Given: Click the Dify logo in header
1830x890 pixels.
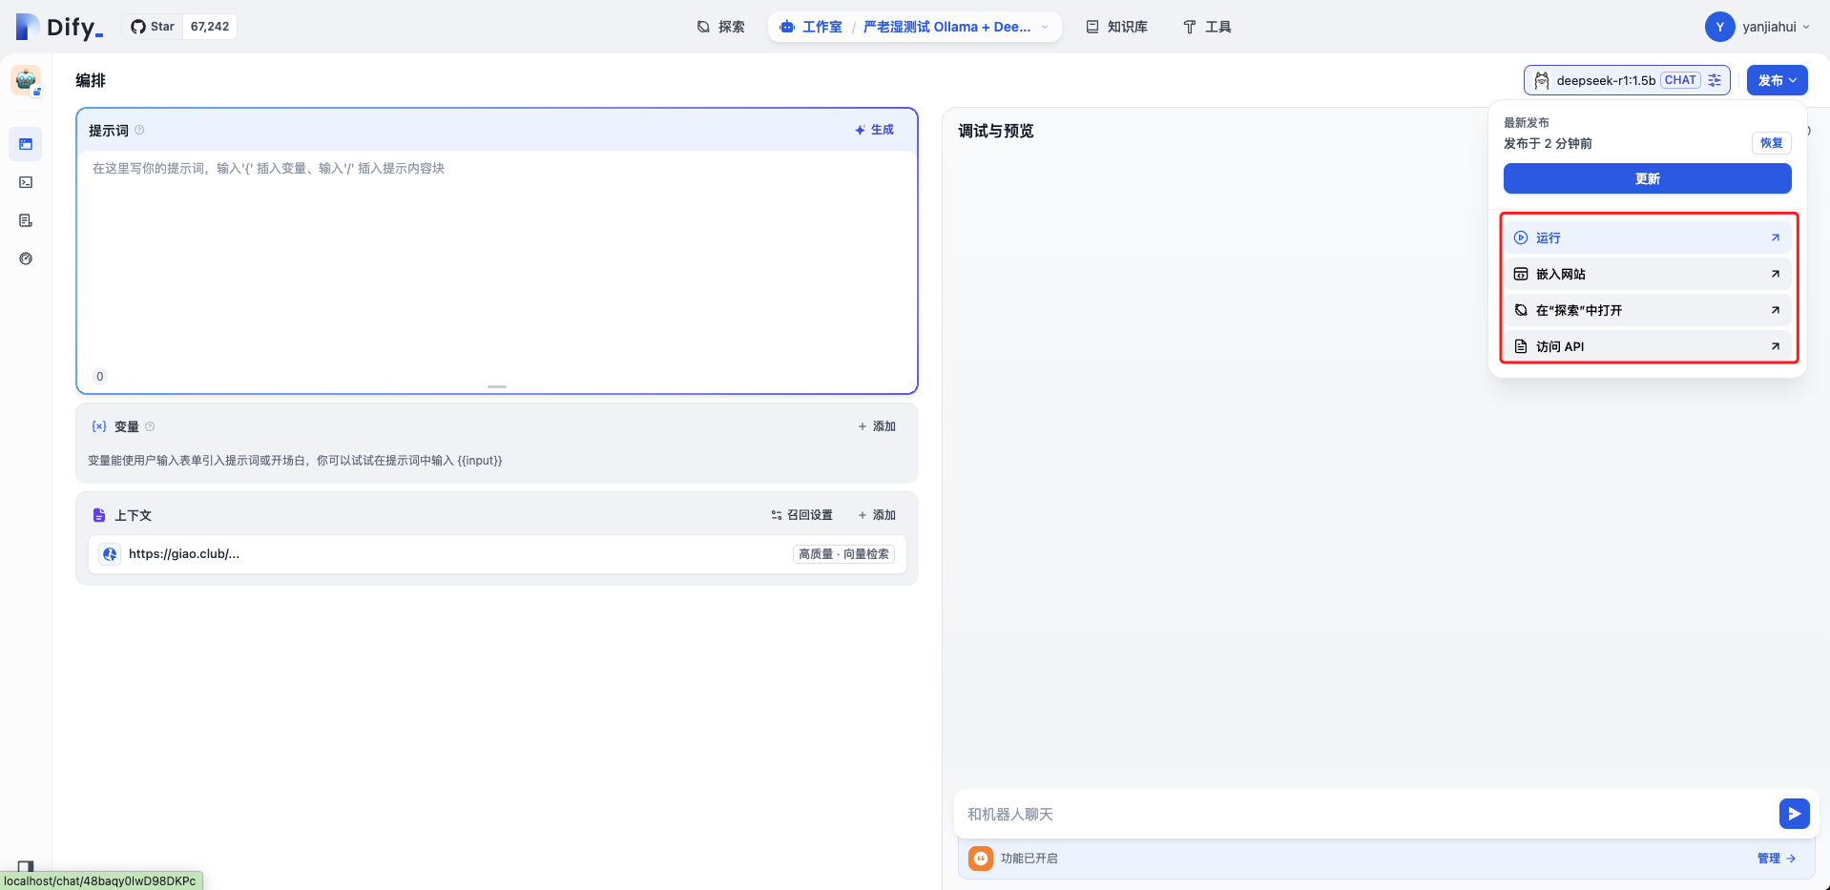Looking at the screenshot, I should click(59, 27).
